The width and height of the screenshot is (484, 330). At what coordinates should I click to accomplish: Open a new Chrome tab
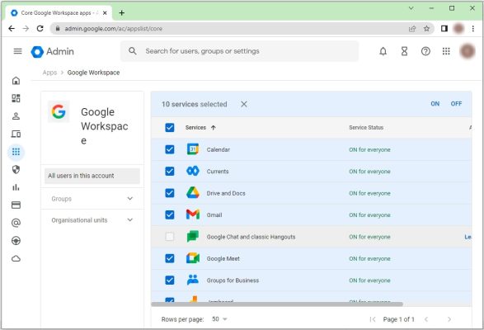coord(121,12)
